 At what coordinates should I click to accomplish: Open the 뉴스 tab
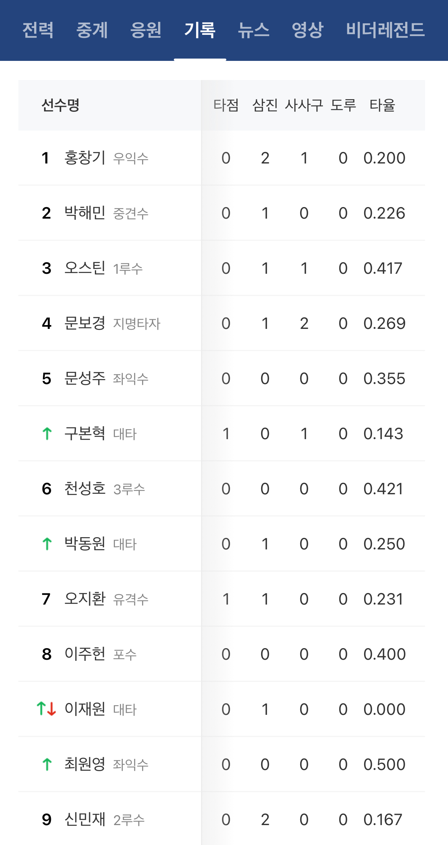tap(253, 30)
